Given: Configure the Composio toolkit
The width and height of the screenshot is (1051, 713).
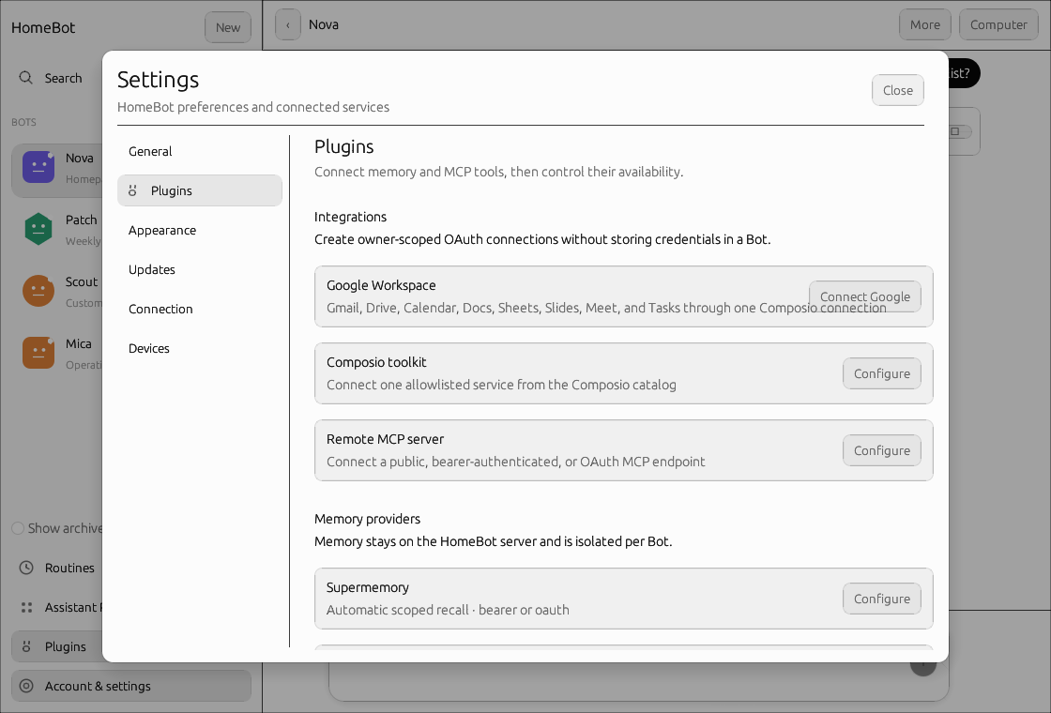Looking at the screenshot, I should point(881,373).
